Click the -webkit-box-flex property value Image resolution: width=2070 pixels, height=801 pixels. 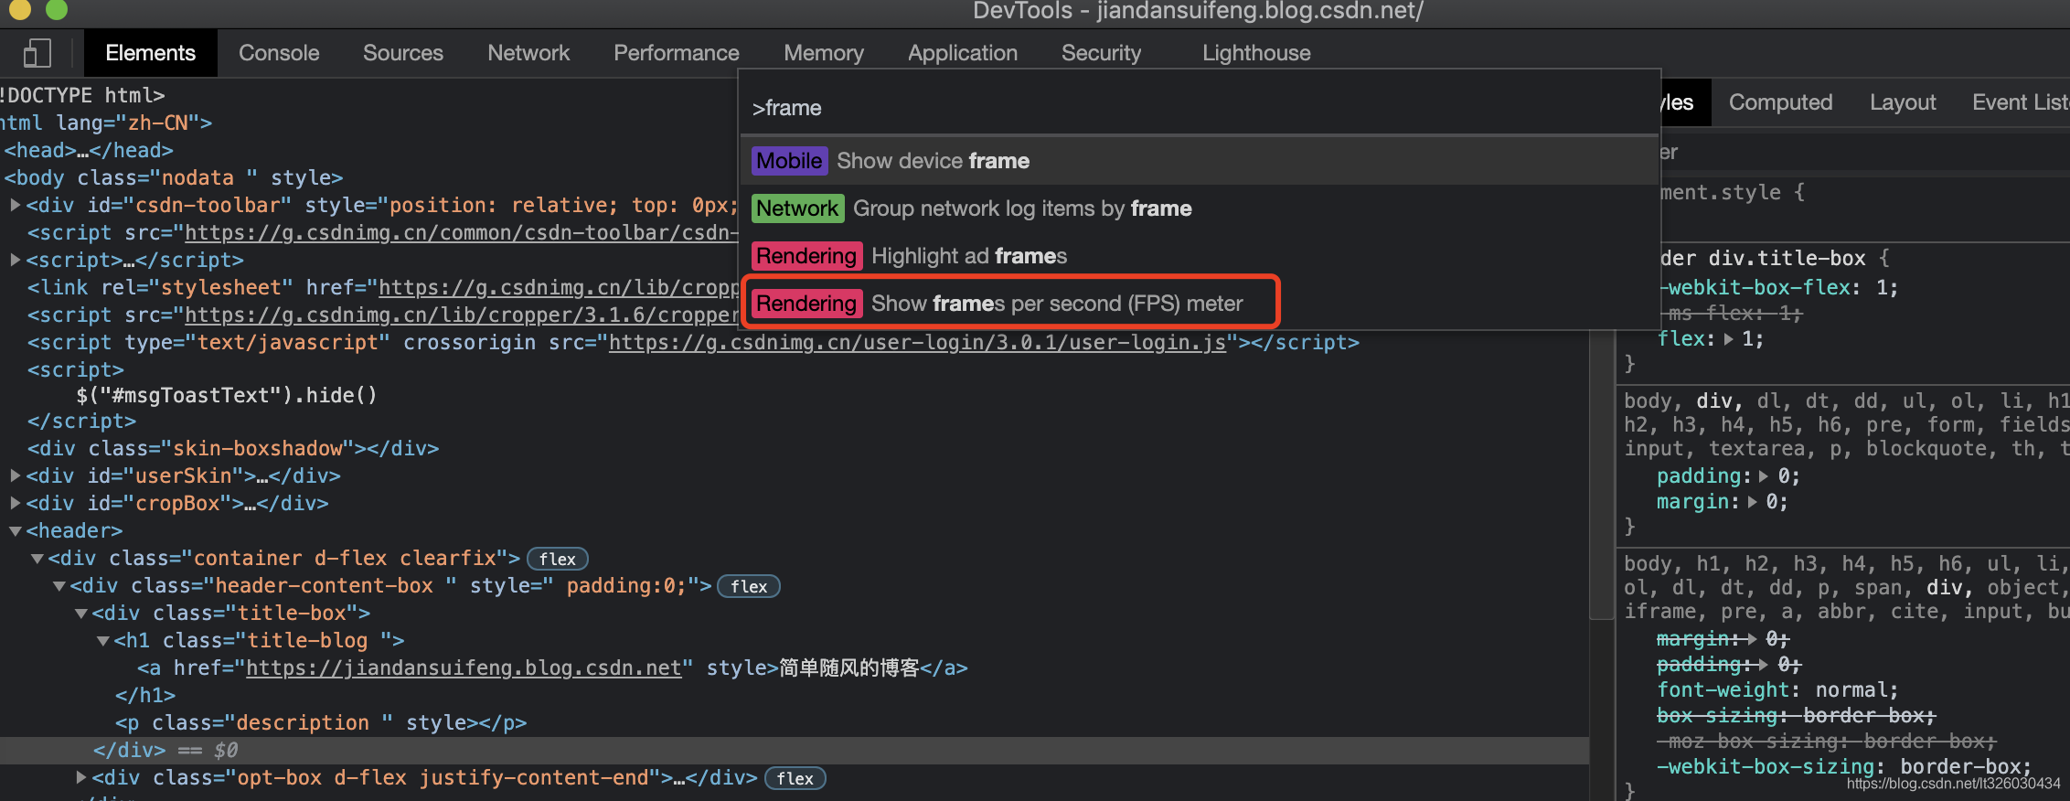(1882, 287)
